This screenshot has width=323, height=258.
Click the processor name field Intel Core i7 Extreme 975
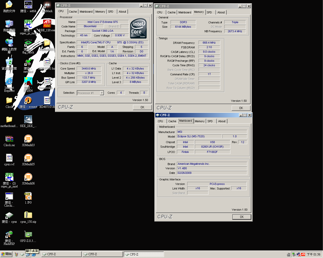(103, 22)
